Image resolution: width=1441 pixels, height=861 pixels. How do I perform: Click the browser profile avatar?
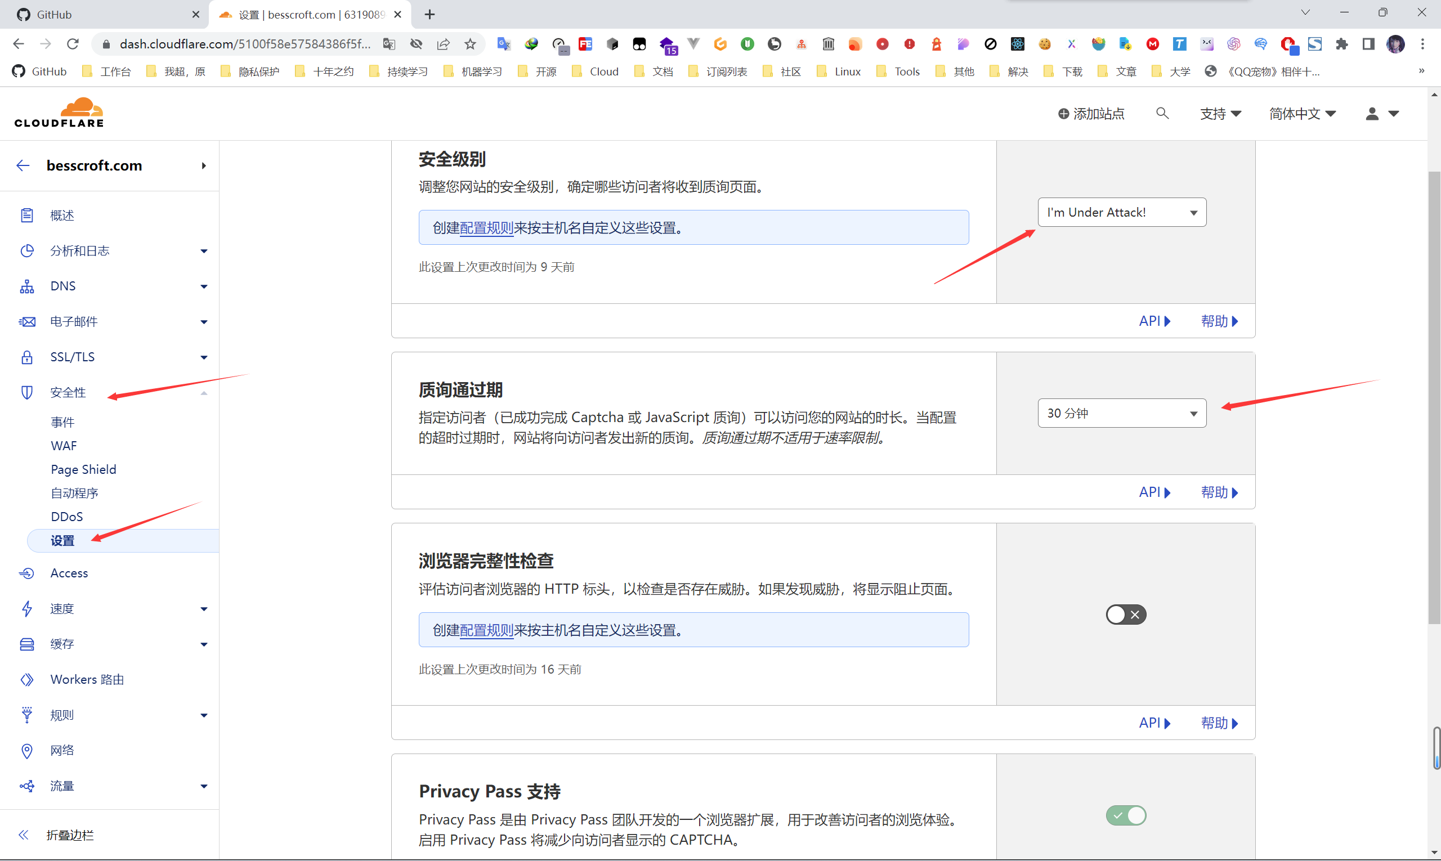[x=1395, y=44]
